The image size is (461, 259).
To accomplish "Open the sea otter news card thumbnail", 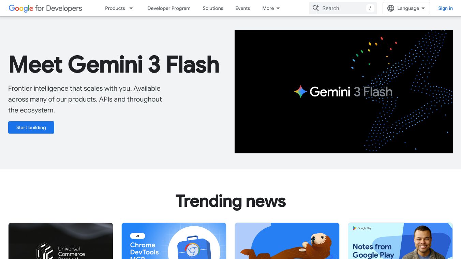I will tap(287, 241).
